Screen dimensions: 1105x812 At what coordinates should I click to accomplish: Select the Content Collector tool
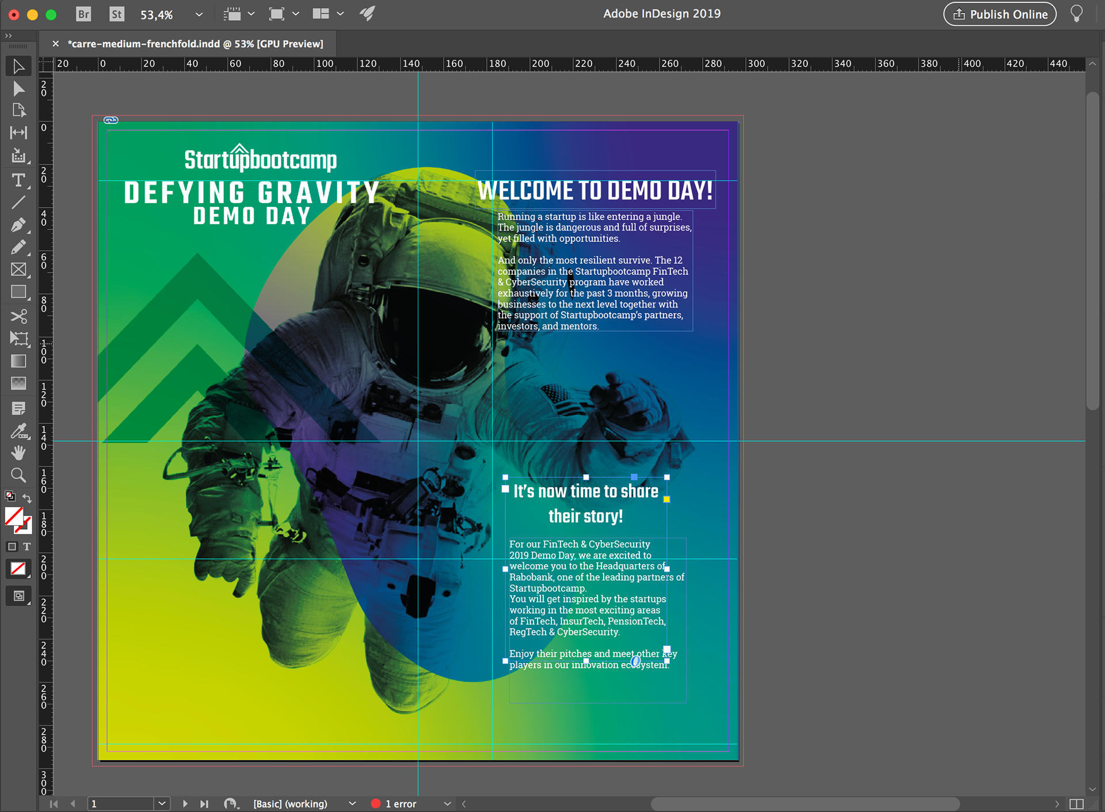18,155
